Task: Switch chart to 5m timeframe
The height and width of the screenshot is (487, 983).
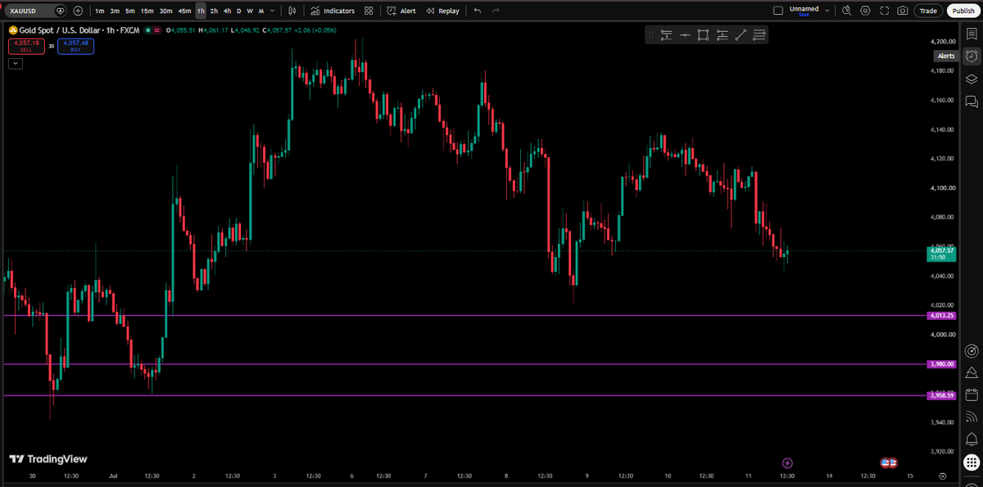Action: (x=129, y=11)
